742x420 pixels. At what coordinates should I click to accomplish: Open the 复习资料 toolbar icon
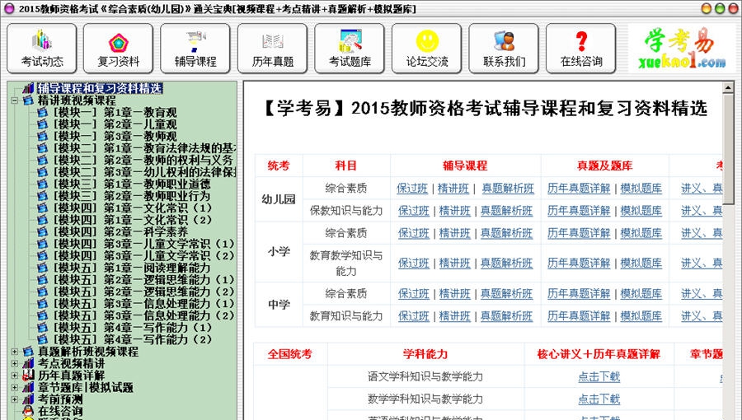[x=119, y=49]
